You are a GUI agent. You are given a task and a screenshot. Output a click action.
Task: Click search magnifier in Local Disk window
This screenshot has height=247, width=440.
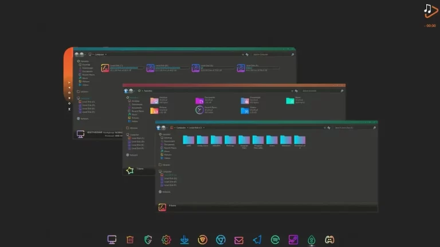[x=374, y=128]
